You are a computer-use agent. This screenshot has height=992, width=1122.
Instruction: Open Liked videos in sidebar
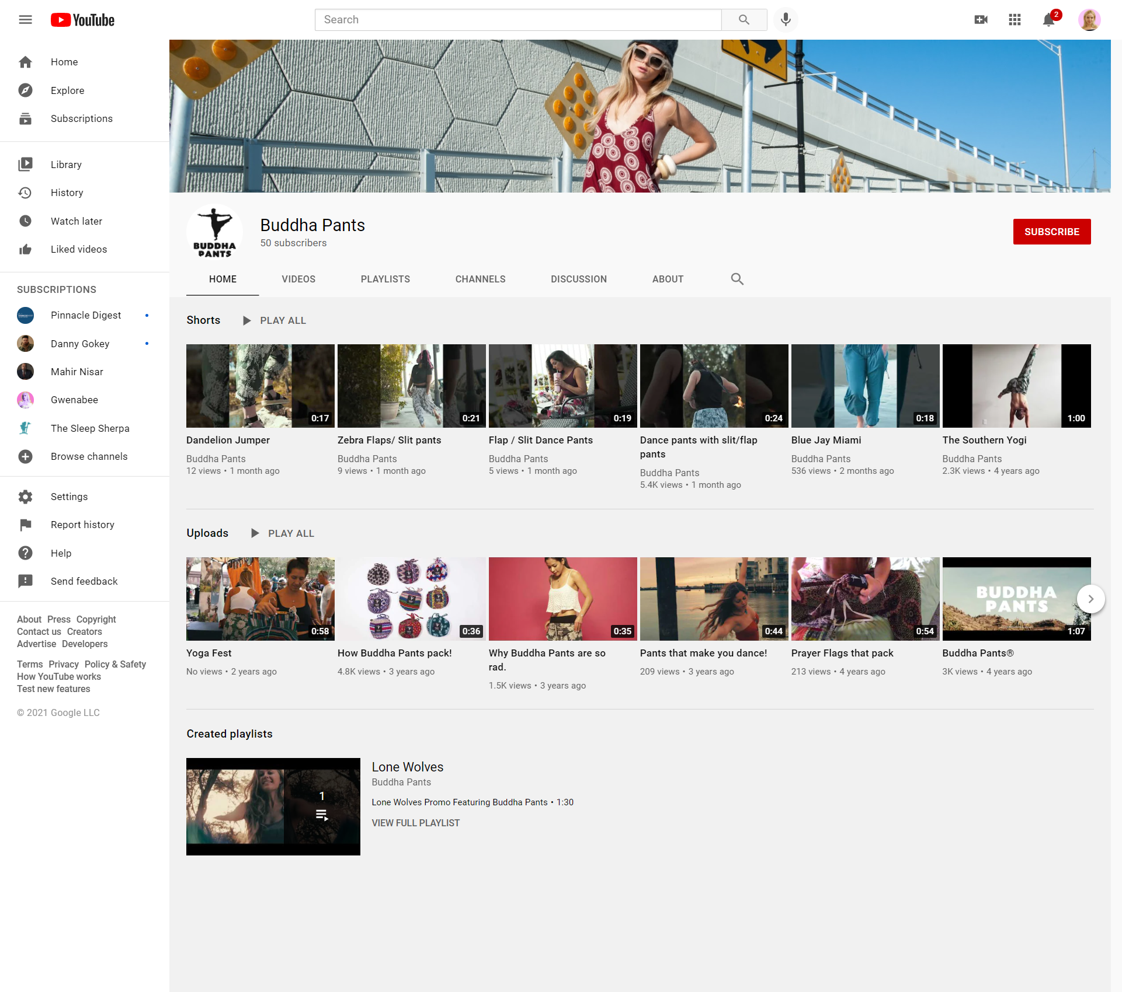click(x=85, y=249)
